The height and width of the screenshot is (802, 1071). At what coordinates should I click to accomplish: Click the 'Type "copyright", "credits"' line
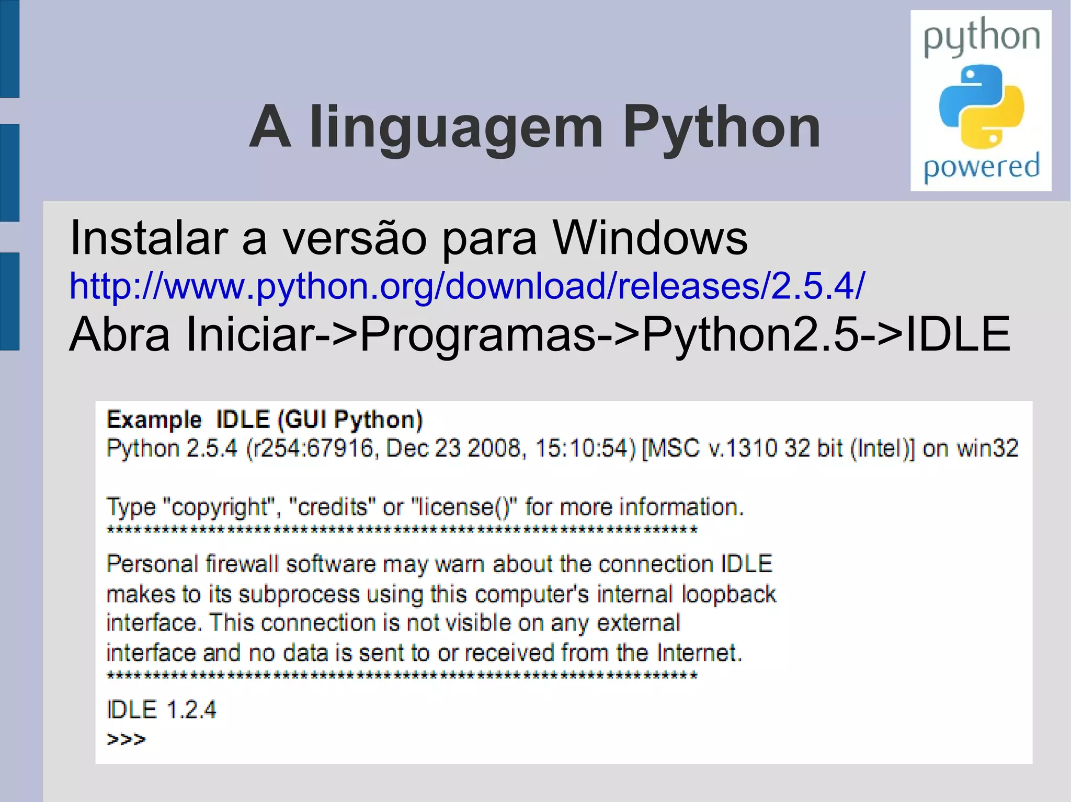[x=425, y=508]
